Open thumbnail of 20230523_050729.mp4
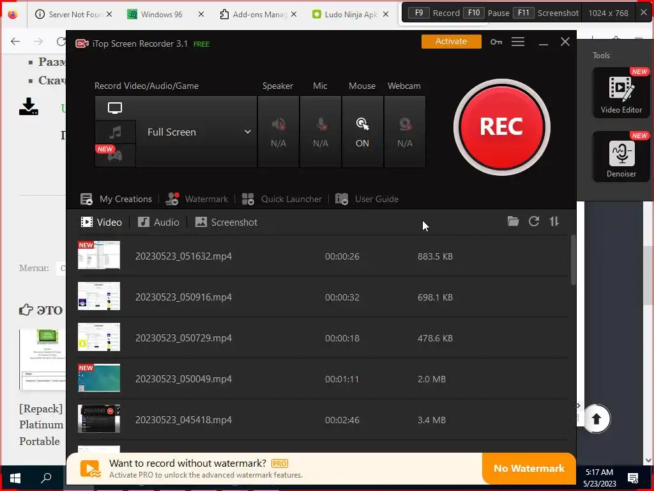This screenshot has width=654, height=491. [x=99, y=337]
